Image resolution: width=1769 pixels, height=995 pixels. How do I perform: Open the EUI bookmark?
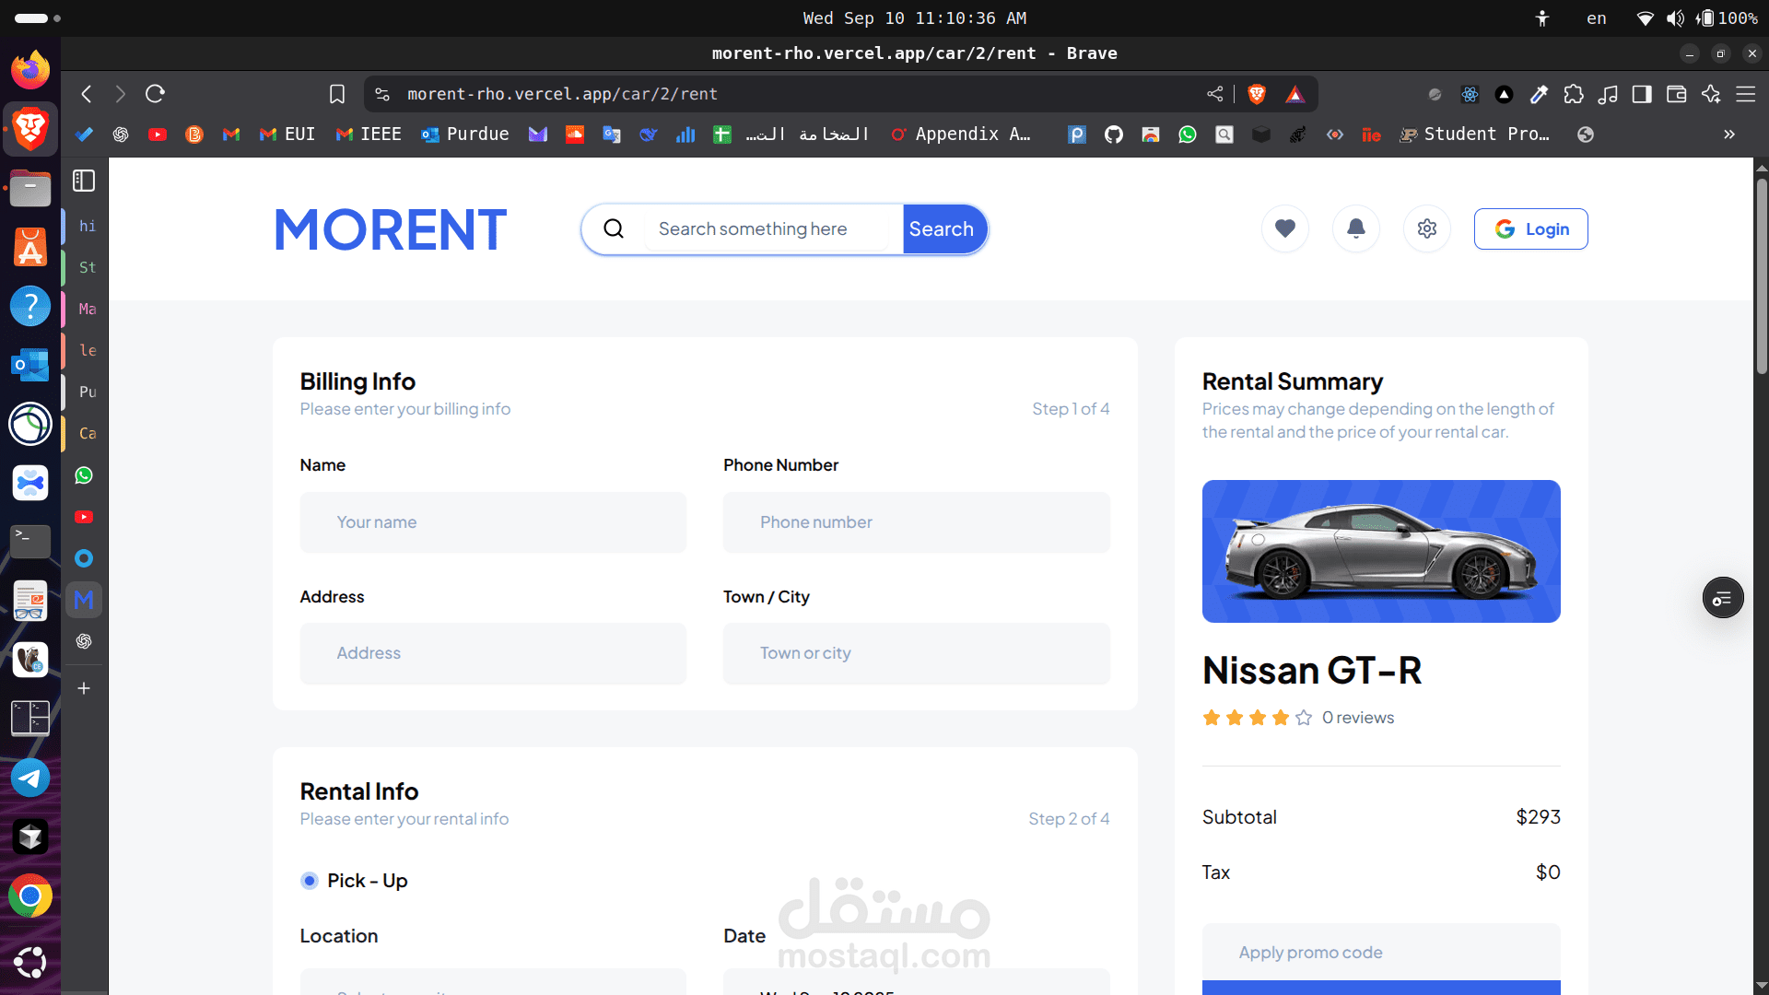click(287, 135)
